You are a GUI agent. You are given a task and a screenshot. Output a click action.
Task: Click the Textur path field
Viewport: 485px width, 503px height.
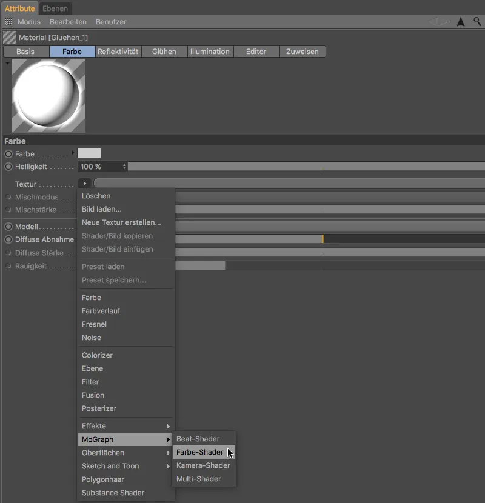pos(289,184)
